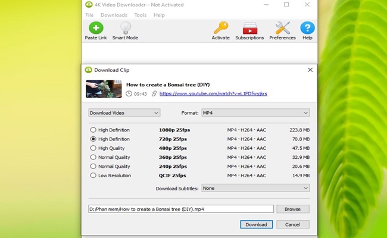Click the link chain icon beside URL

pyautogui.click(x=154, y=93)
